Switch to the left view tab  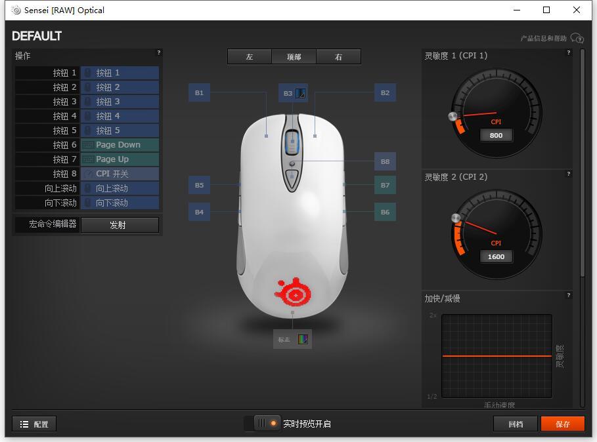click(x=250, y=56)
